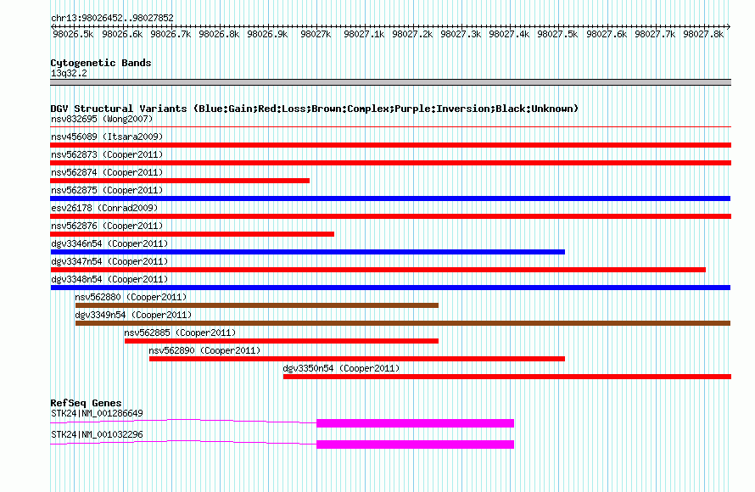Click the magenta STK24 NM_001032296 exon block
The height and width of the screenshot is (492, 755).
pos(415,444)
